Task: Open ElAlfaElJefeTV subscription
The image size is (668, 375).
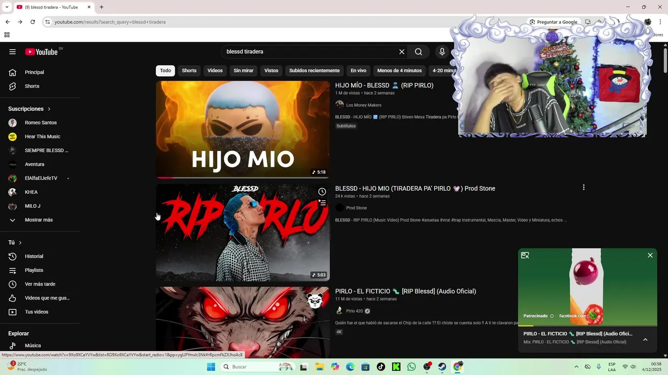Action: tap(40, 178)
